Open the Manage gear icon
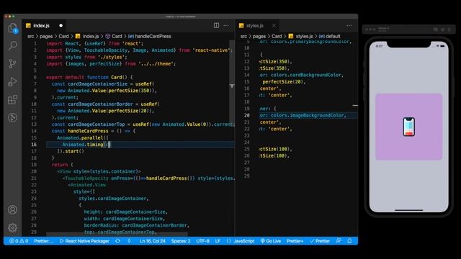The image size is (461, 259). click(12, 227)
